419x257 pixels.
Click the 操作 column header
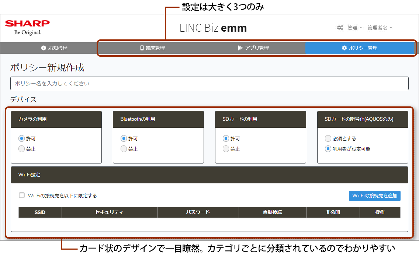[x=380, y=212]
